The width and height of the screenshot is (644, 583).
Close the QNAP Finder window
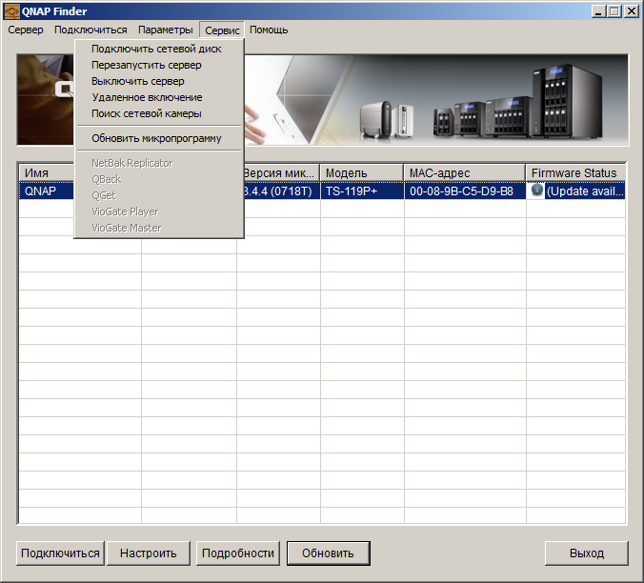[x=632, y=11]
